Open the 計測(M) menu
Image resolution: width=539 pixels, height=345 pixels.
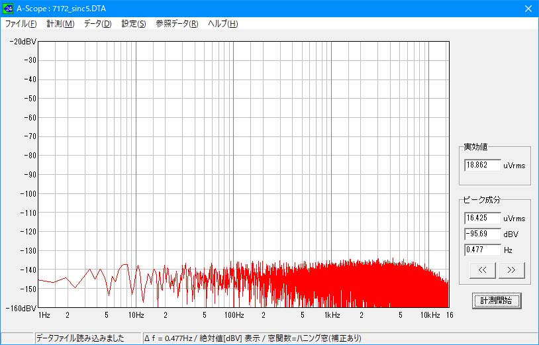pyautogui.click(x=60, y=24)
